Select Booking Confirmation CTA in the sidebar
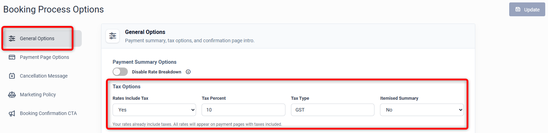This screenshot has height=133, width=548. (x=42, y=113)
